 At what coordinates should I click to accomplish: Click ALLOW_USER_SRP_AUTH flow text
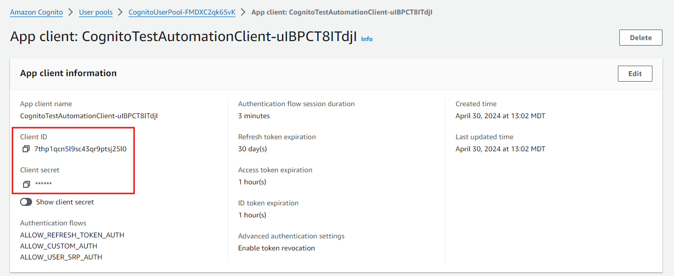click(61, 257)
